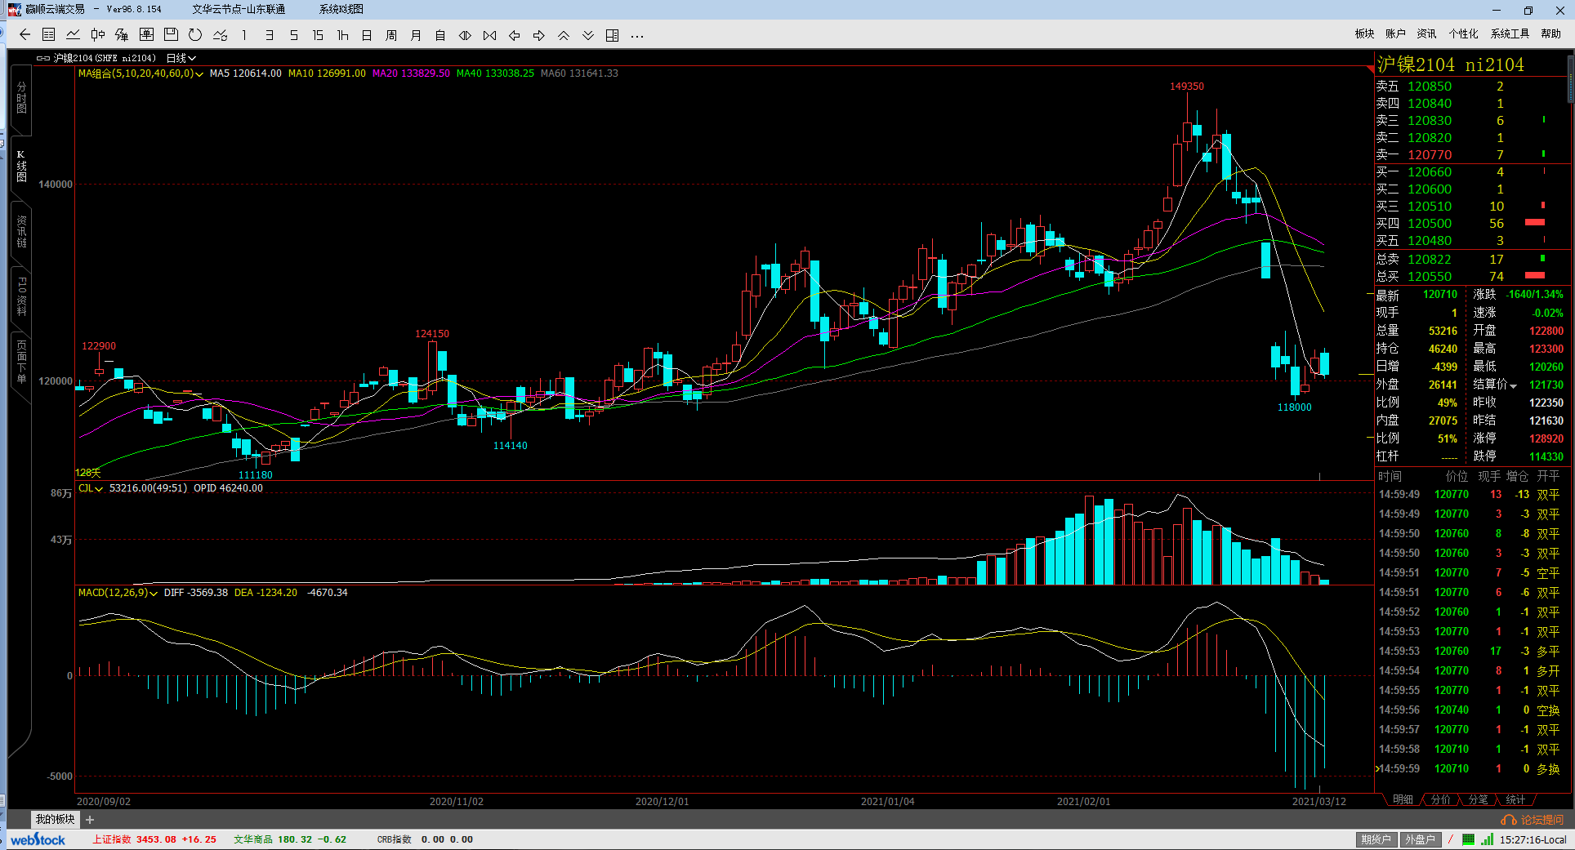Open the 日线 period dropdown
Image resolution: width=1575 pixels, height=850 pixels.
[x=181, y=58]
